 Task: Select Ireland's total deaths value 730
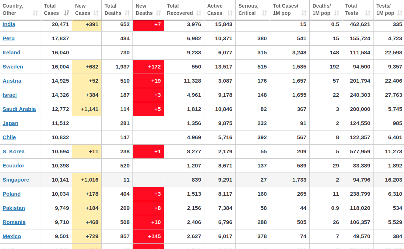click(x=125, y=53)
